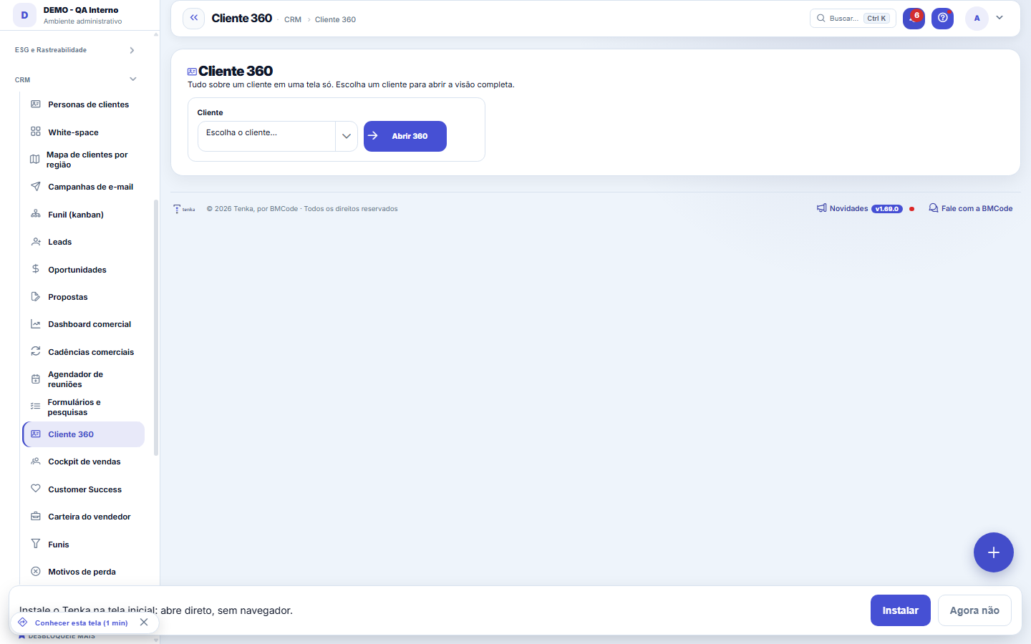The image size is (1031, 644).
Task: Collapse the CRM sidebar section
Action: [75, 79]
